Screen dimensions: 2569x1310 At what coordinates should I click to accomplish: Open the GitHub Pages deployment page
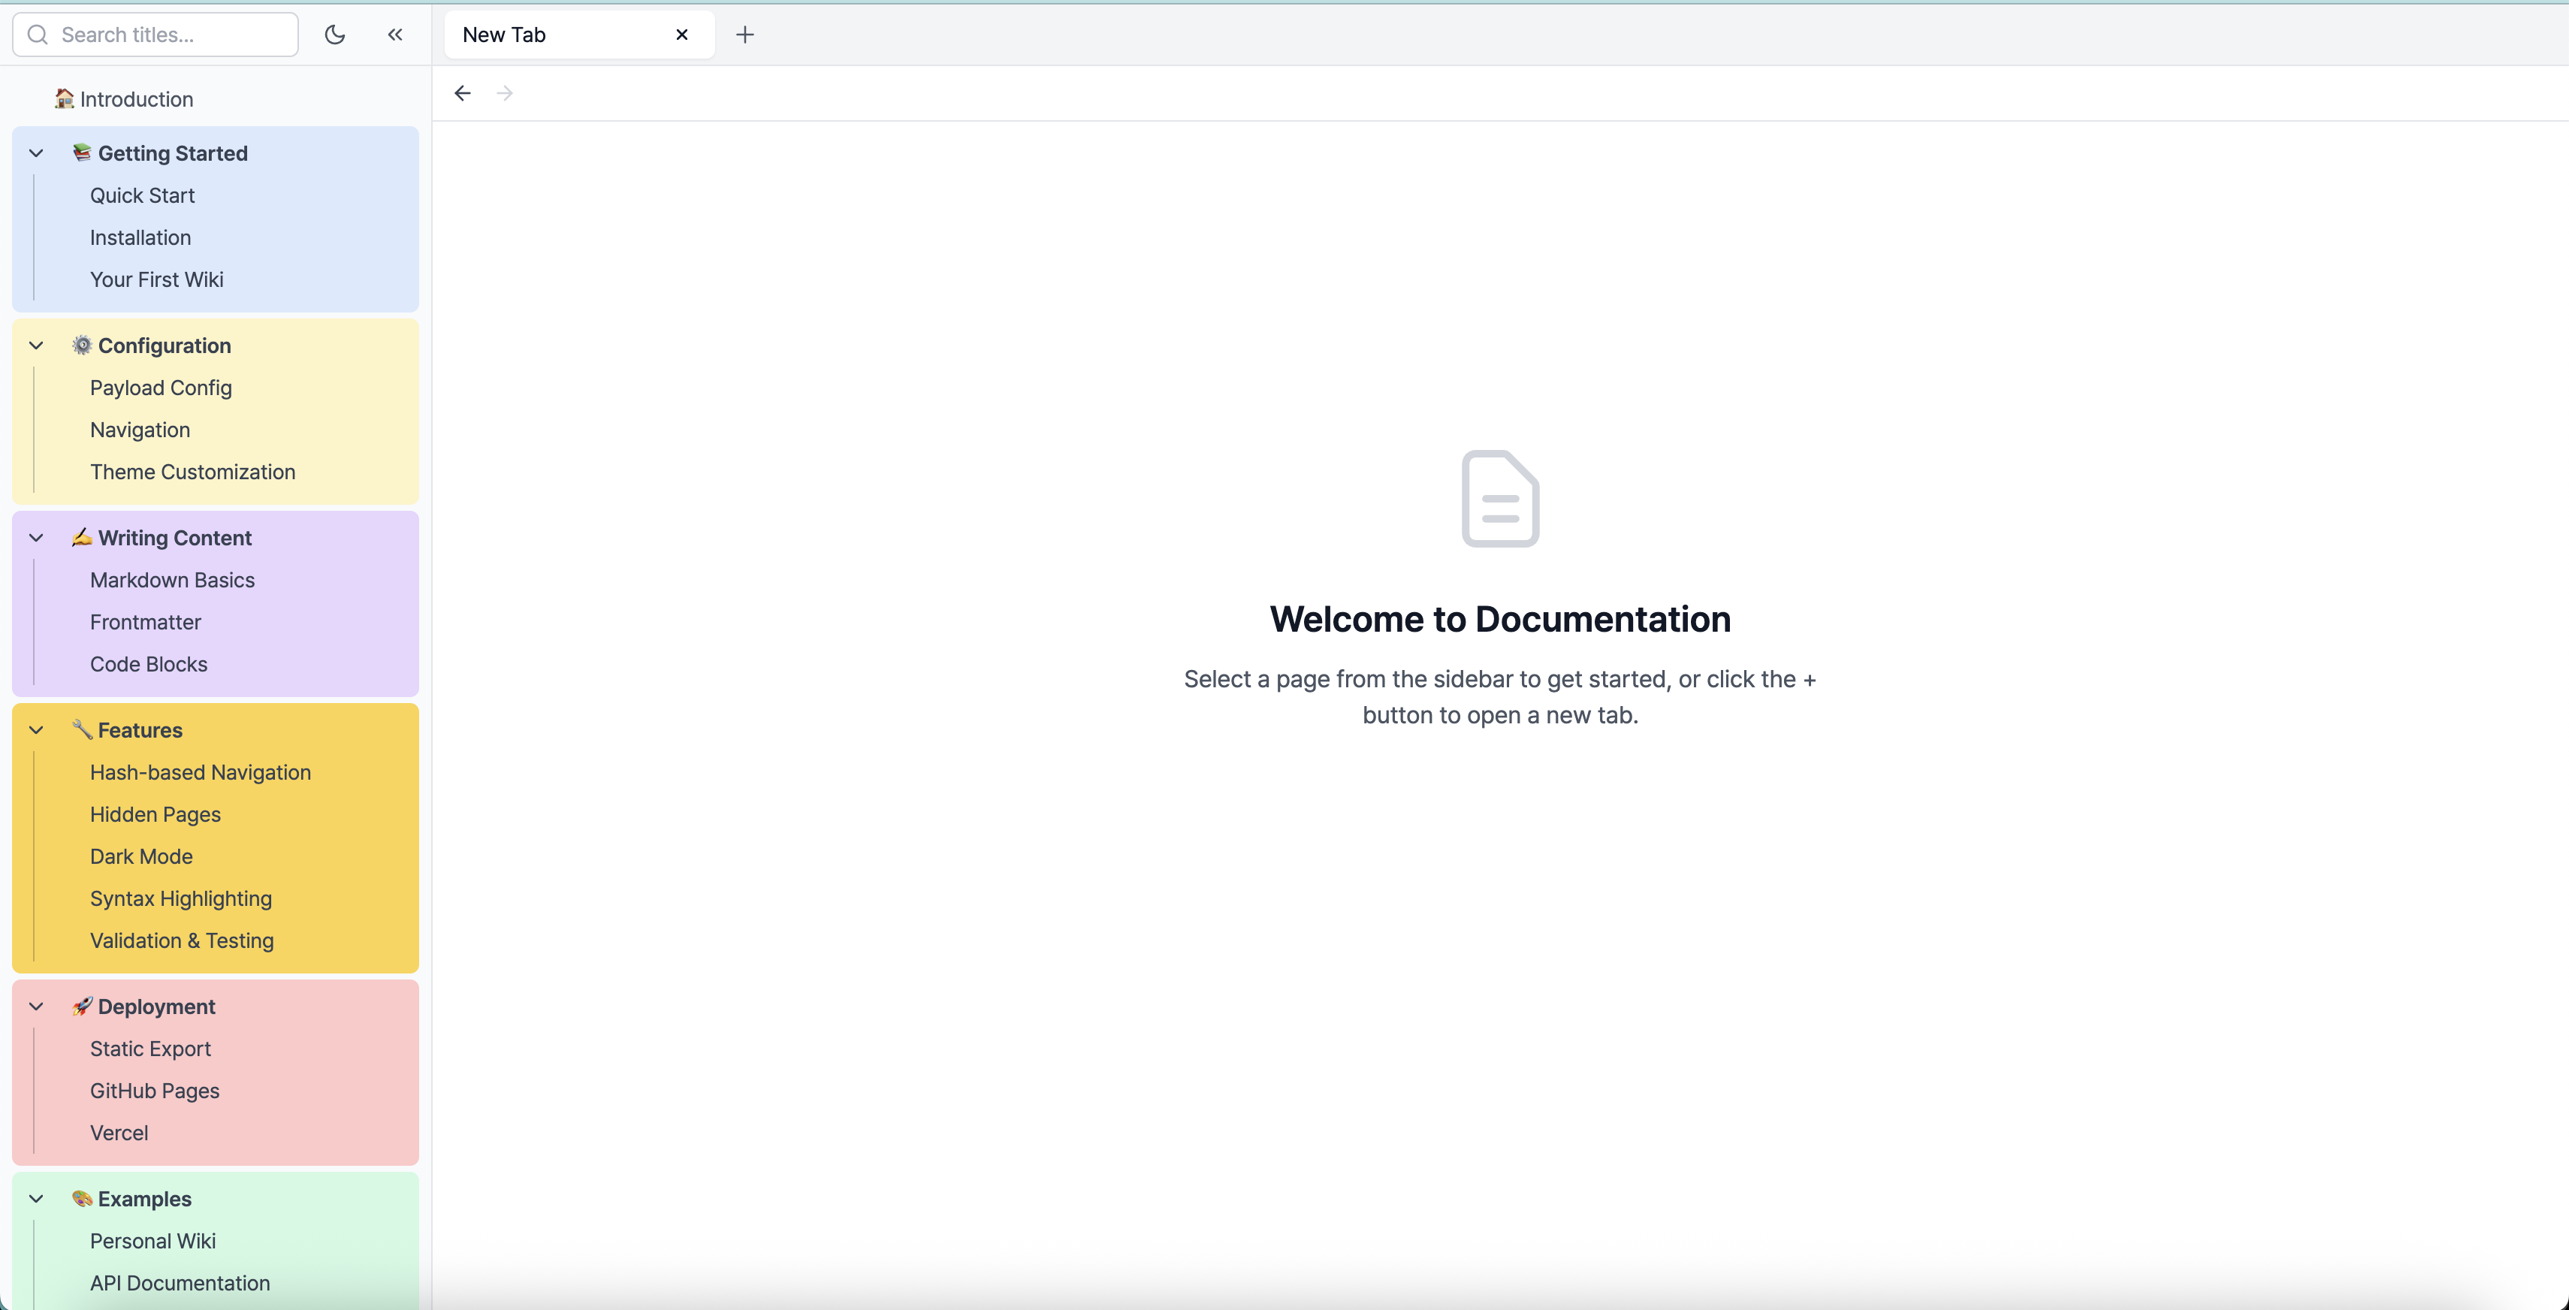(x=155, y=1091)
